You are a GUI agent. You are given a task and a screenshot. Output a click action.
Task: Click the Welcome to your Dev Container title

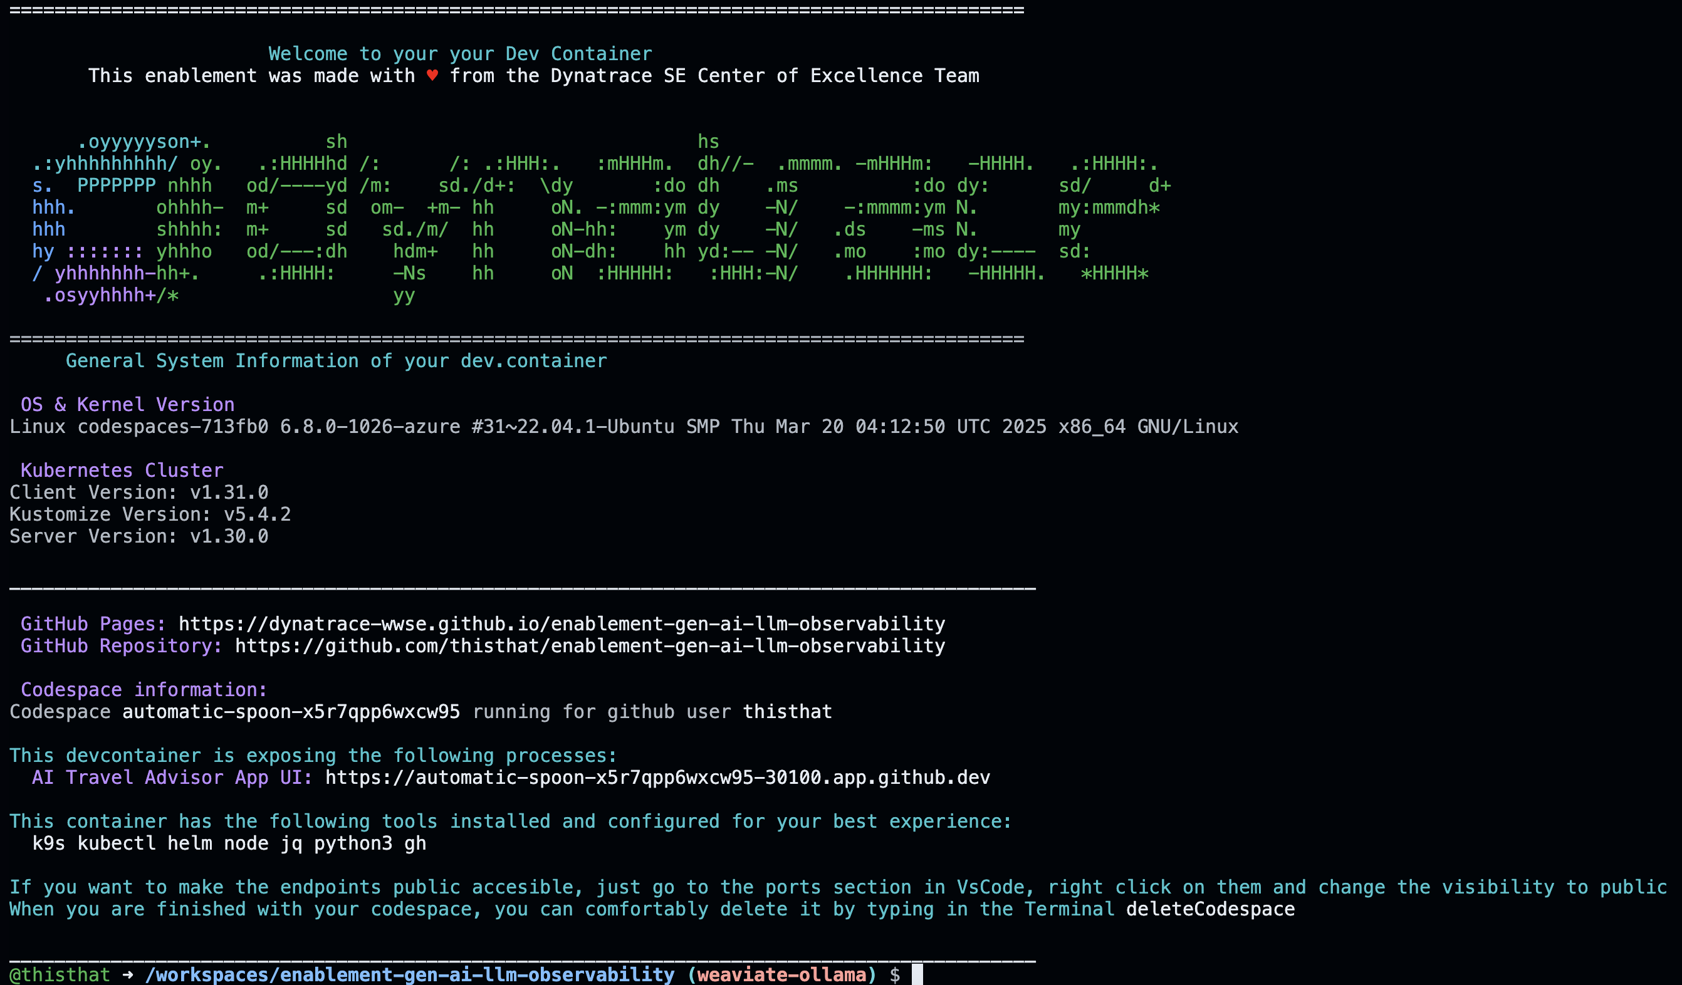coord(460,53)
